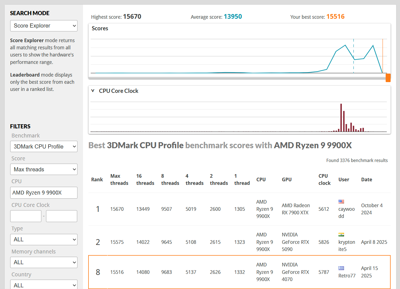Click the Found 3376 benchmark results text
This screenshot has height=289, width=400.
point(357,160)
